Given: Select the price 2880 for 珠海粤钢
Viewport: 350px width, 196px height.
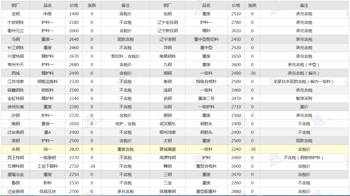Looking at the screenshot, I should pyautogui.click(x=236, y=192).
